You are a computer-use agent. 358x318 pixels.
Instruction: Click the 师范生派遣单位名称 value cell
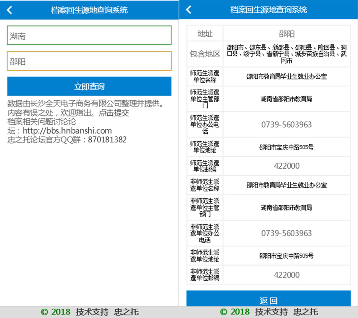pyautogui.click(x=286, y=77)
